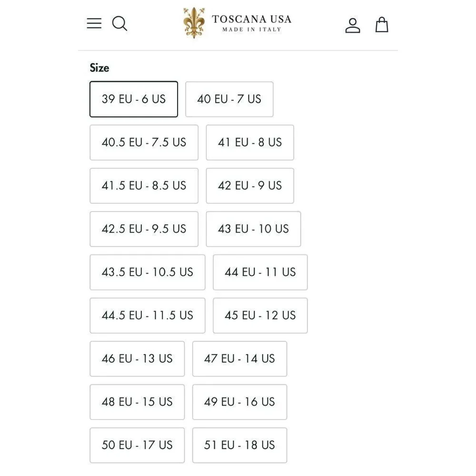
Task: Pick size 49 EU - 16 US
Action: (239, 402)
